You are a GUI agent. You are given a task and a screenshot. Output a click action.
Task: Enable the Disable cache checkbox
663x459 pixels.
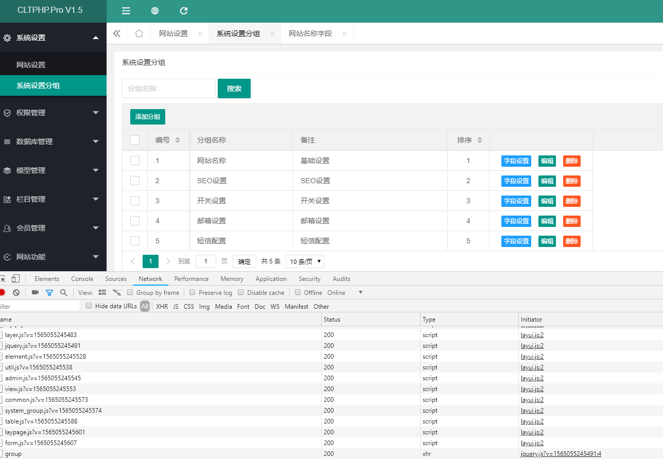tap(241, 292)
